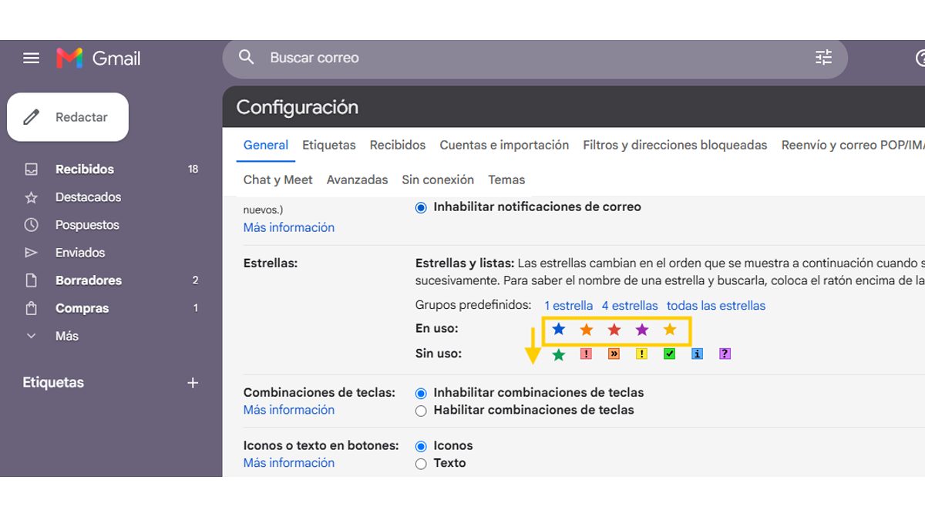The image size is (925, 520).
Task: Click the orange double-arrow icon
Action: 614,354
